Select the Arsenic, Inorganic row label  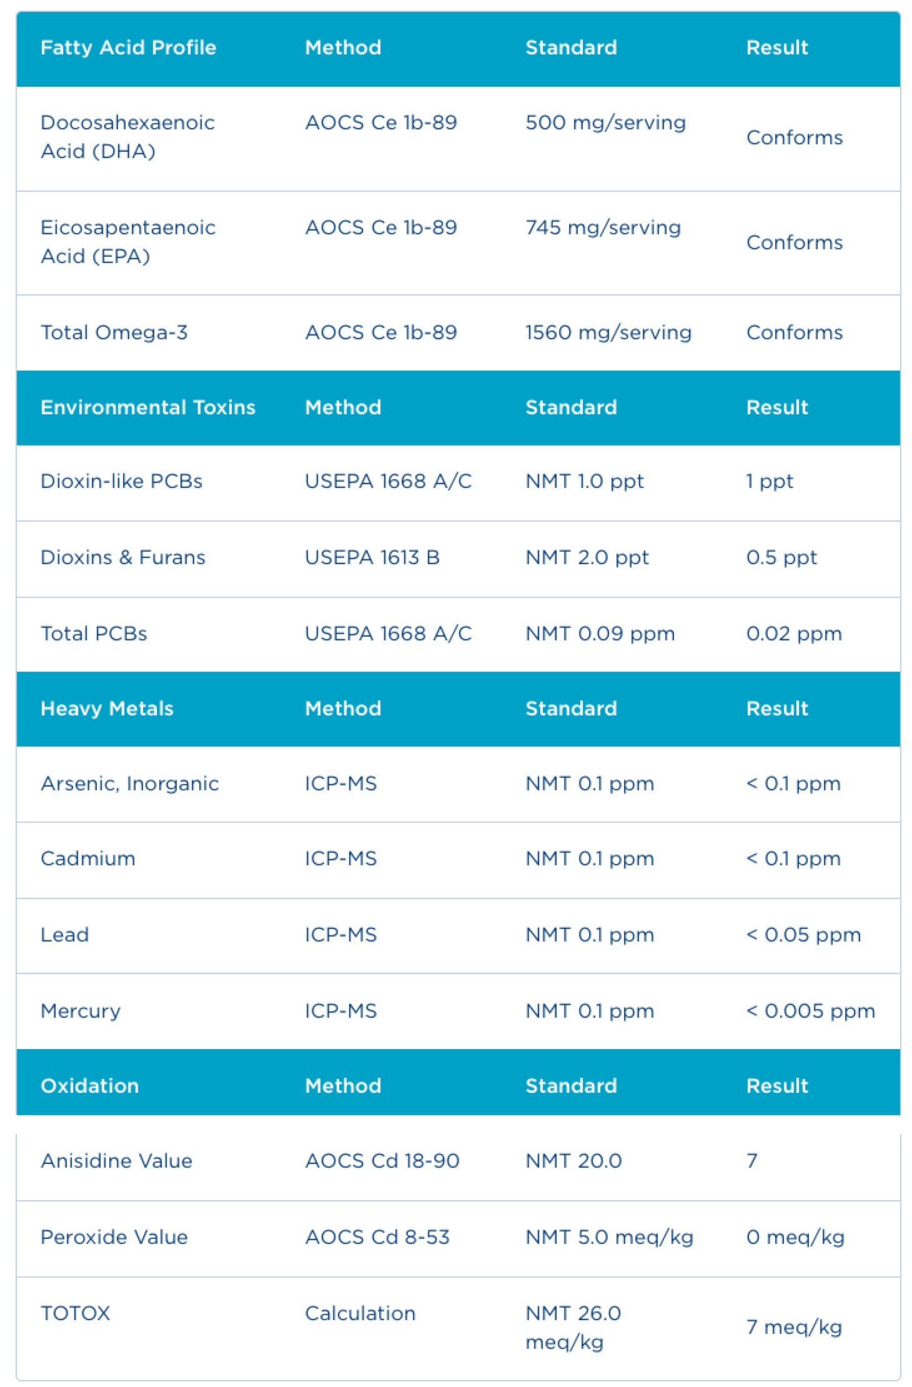click(x=129, y=783)
